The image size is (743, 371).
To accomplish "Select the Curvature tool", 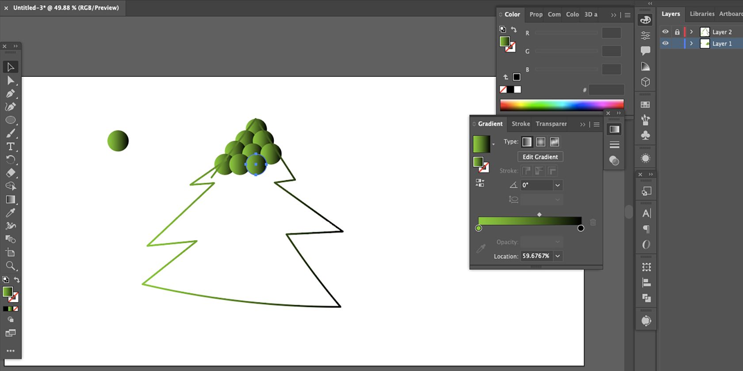I will [x=11, y=107].
